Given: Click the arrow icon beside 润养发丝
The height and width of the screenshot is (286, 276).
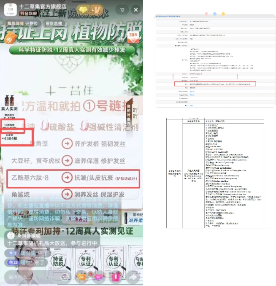Looking at the screenshot, I should point(67,194).
